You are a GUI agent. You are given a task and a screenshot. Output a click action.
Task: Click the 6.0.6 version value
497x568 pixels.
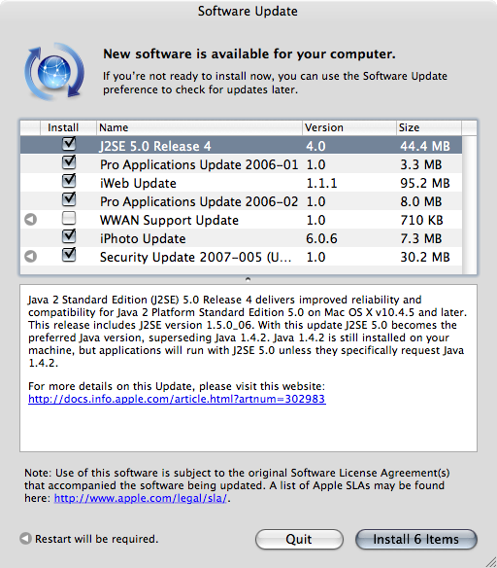pos(321,238)
